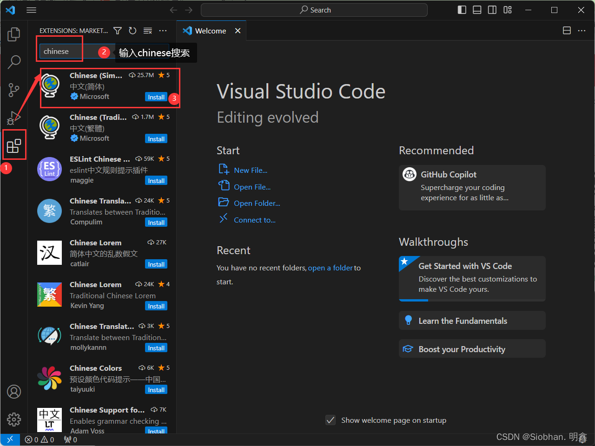
Task: Open the Source Control view
Action: (14, 90)
